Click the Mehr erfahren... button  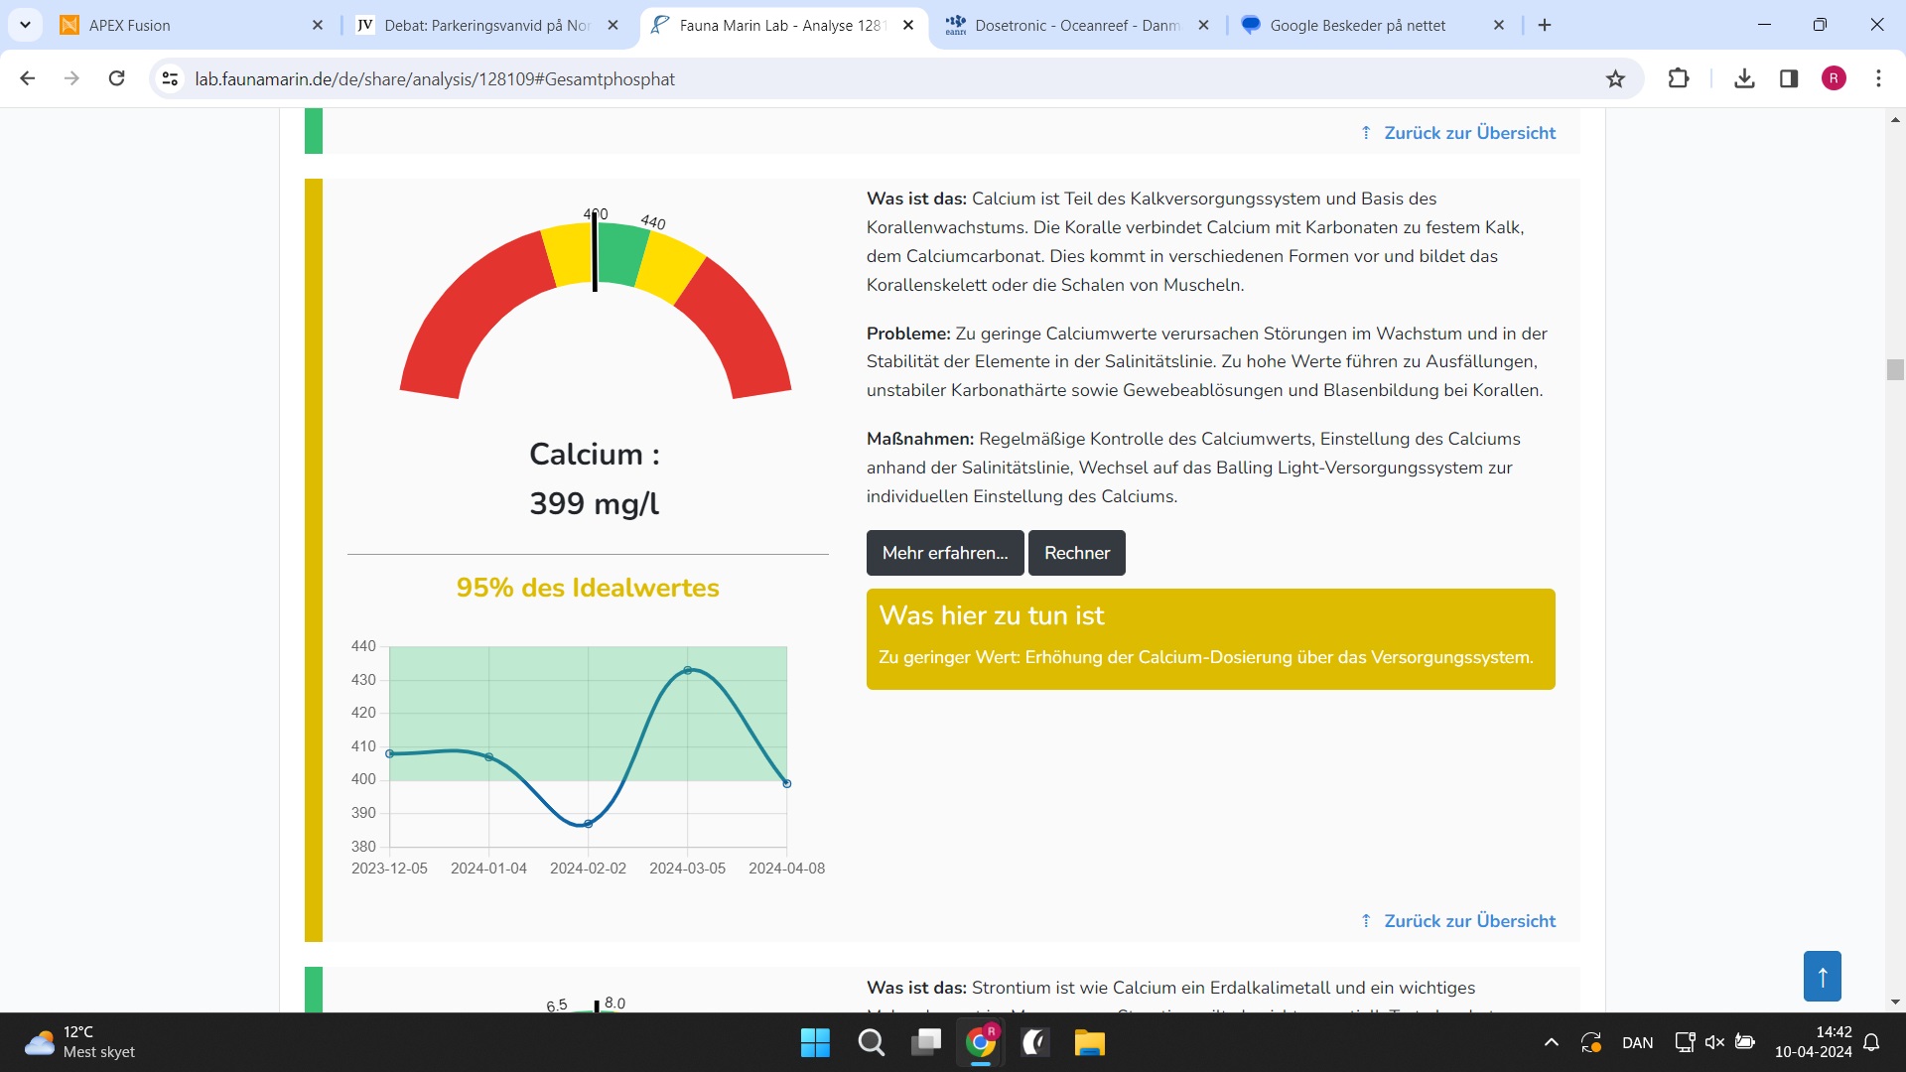(944, 553)
